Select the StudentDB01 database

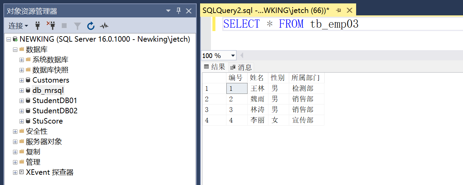click(x=55, y=101)
